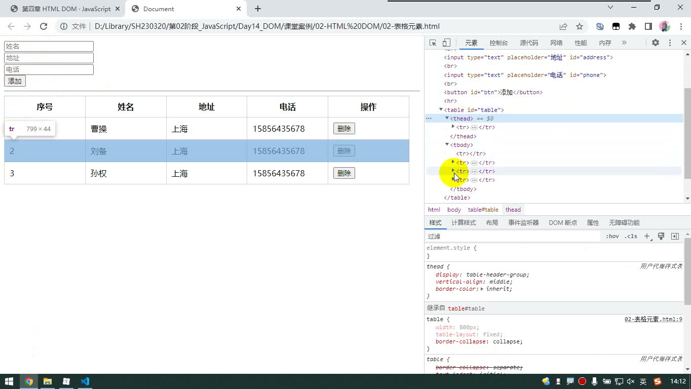Toggle the .cls class editor
Viewport: 691px width, 389px height.
click(631, 237)
